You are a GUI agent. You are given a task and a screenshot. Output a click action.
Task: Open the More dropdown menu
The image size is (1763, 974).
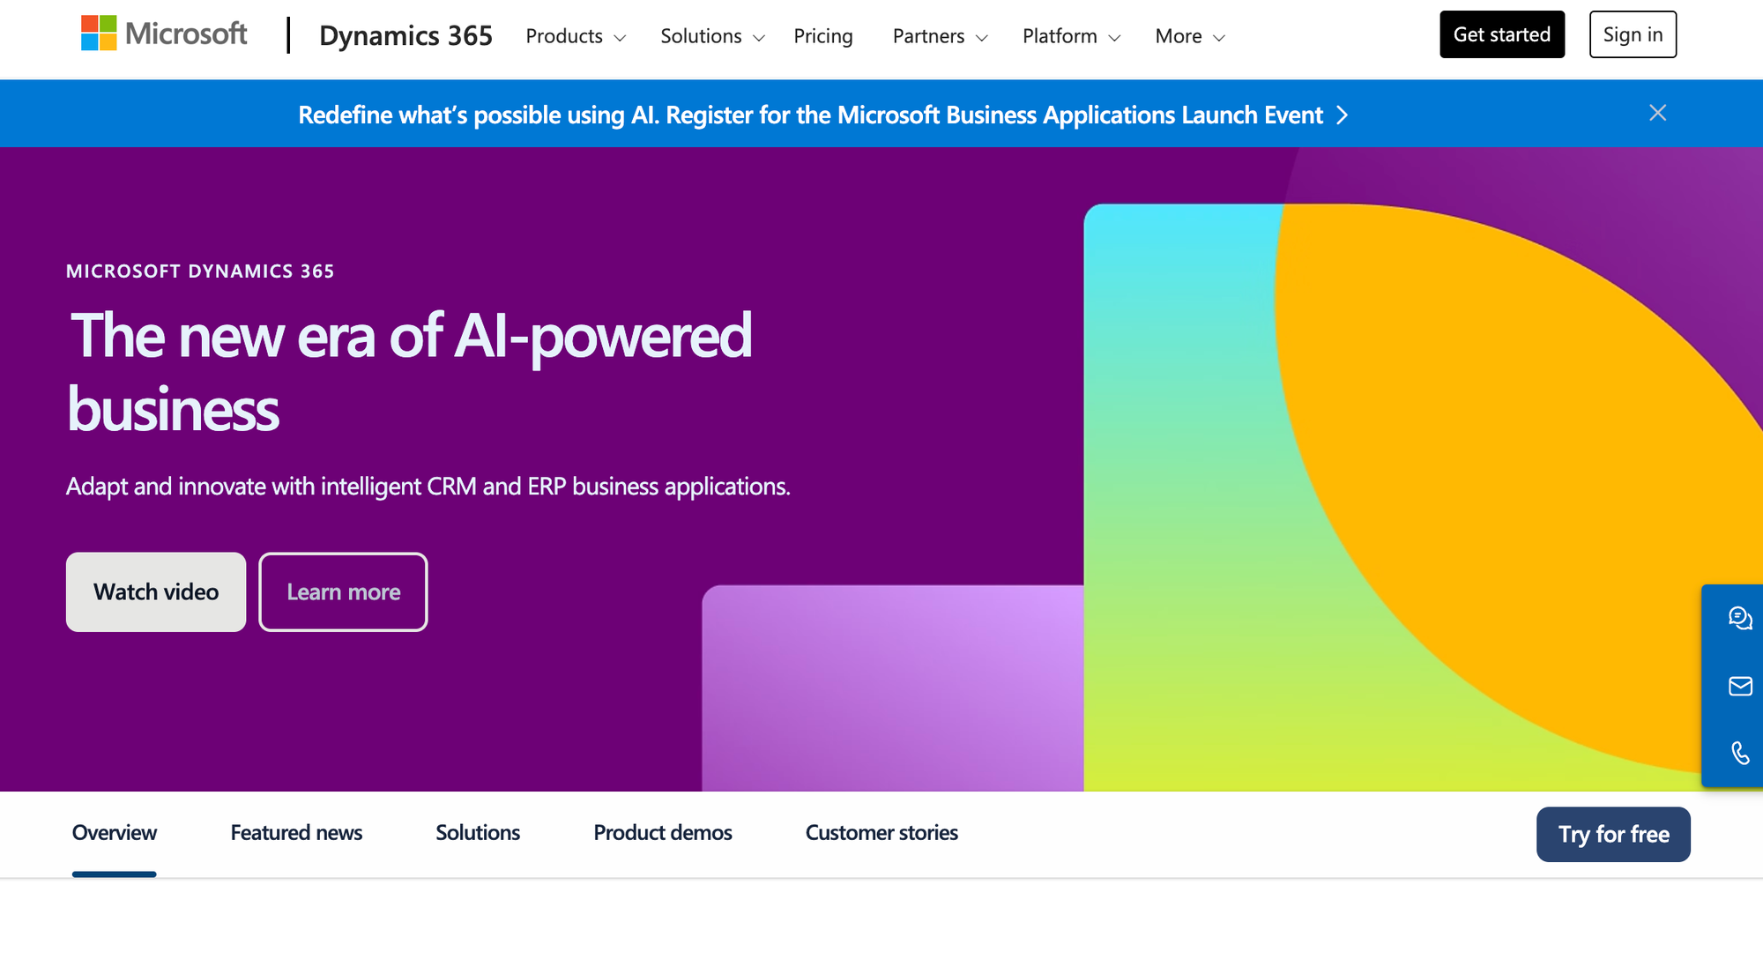coord(1189,36)
